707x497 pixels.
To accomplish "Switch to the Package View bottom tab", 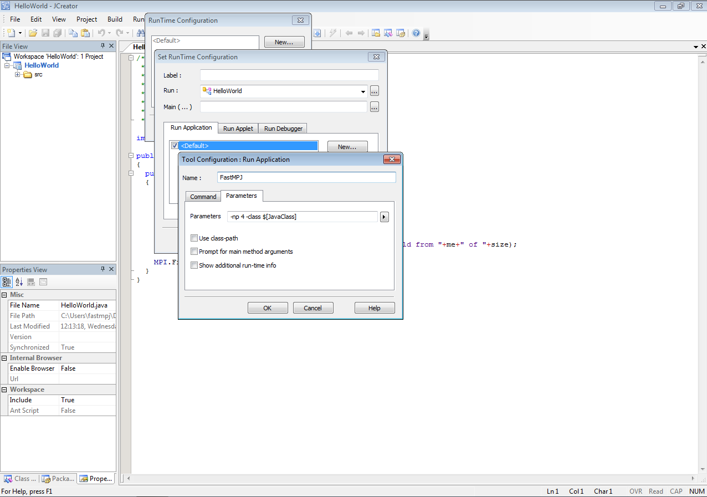I will (58, 479).
